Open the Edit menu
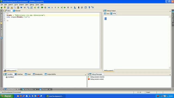Image resolution: width=174 pixels, height=98 pixels. tap(5, 5)
